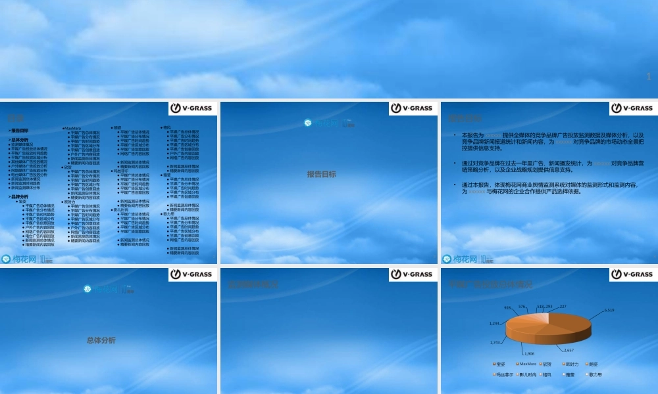Click V-GRASS logo on the pie chart slide

633,274
